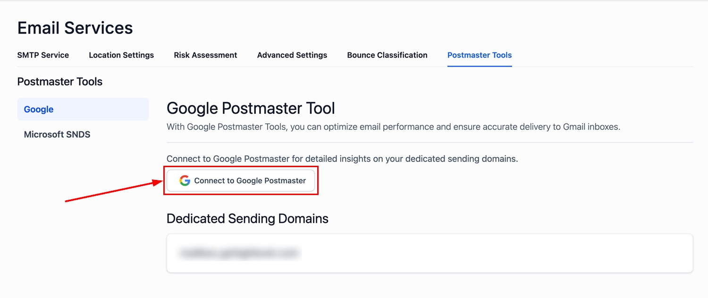Click the Google G logo icon

185,180
